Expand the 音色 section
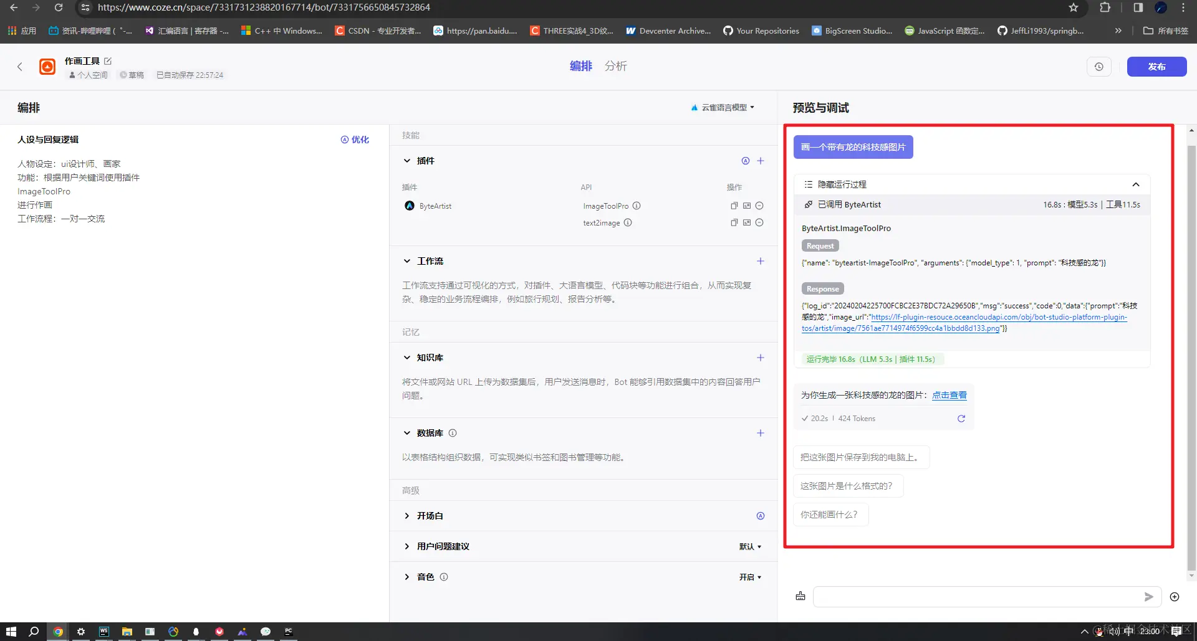The image size is (1197, 641). coord(407,577)
